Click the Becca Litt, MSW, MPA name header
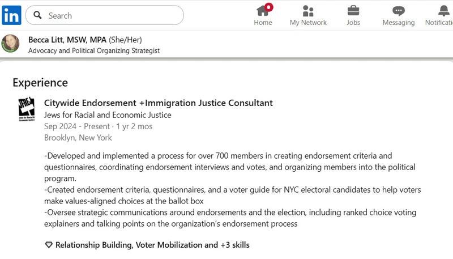 tap(67, 40)
